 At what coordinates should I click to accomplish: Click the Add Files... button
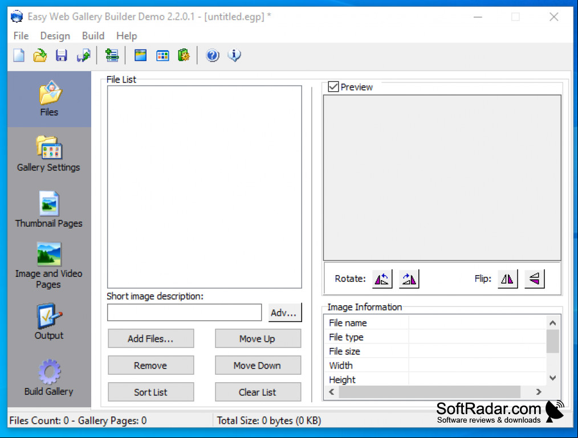click(150, 338)
